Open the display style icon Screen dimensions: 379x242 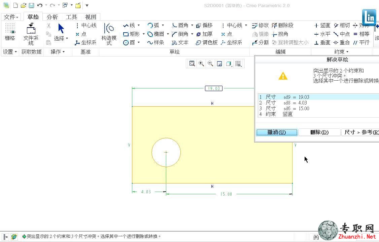229,64
